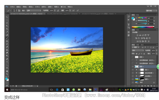159x100 pixels.
Task: Select the Paint Bucket tool
Action: (7, 50)
